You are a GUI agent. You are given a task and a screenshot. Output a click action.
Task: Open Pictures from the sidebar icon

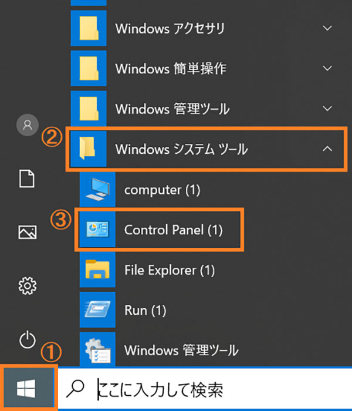click(x=27, y=233)
